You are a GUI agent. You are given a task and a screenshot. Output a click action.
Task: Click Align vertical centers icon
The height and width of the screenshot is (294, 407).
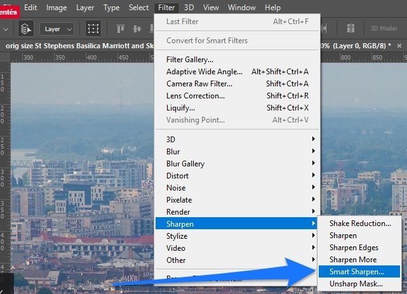tap(137, 29)
